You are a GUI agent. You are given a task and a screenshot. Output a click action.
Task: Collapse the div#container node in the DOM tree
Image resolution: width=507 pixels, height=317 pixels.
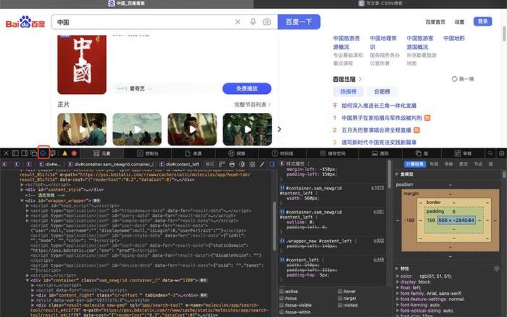(27, 280)
